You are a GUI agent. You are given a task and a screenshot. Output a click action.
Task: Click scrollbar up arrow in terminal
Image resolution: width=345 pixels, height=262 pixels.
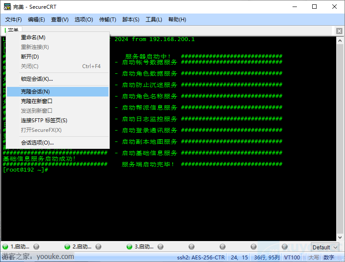pyautogui.click(x=340, y=40)
